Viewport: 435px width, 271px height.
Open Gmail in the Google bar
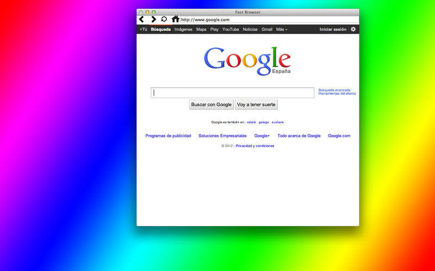pyautogui.click(x=266, y=29)
